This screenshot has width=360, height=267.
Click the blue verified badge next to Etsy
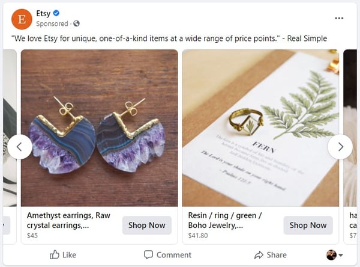[56, 13]
